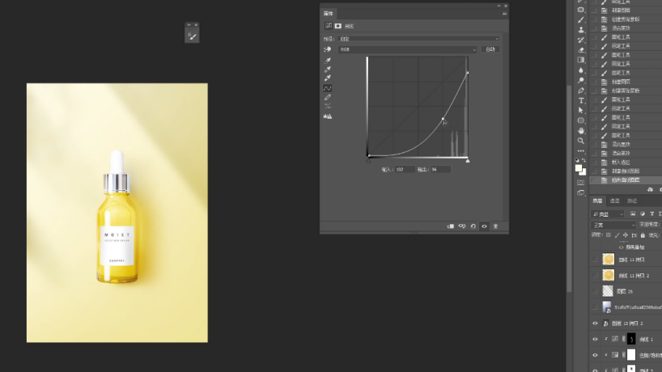Viewport: 662px width, 372px height.
Task: Open the three-dots edit toolbar menu
Action: 581,150
